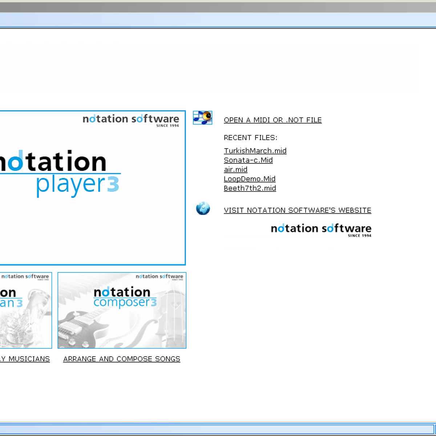Visit Notation Software's website link

point(298,210)
